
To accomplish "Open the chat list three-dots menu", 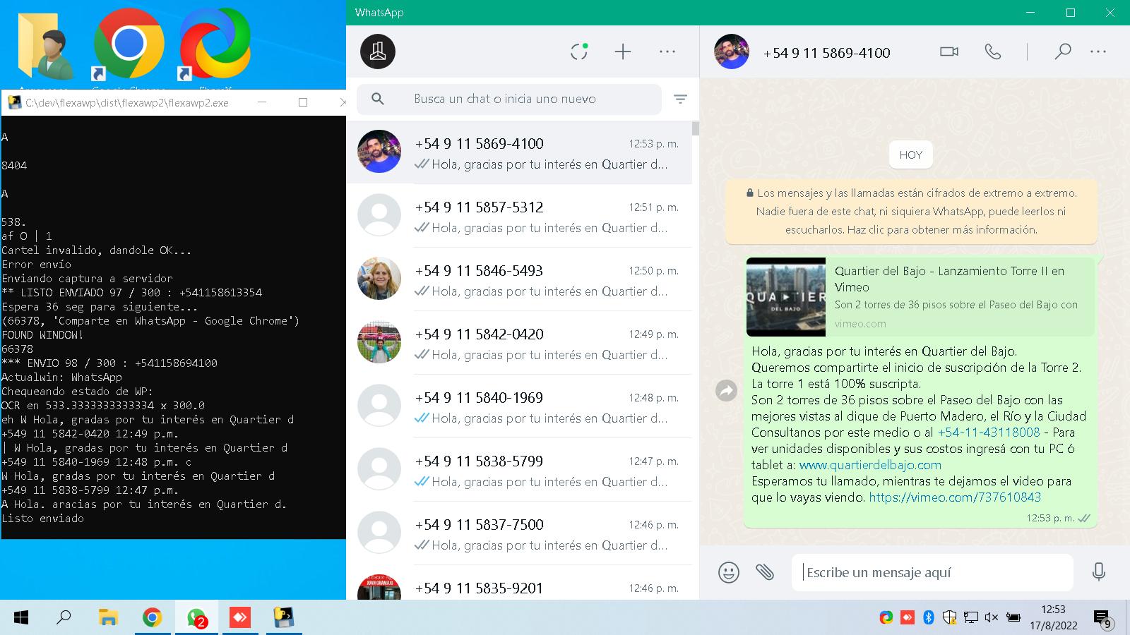I will pos(667,52).
